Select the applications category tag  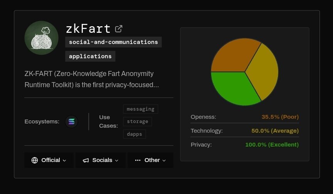click(90, 56)
